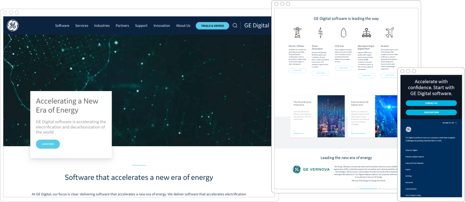Open the A to Z Product Listing link
The height and width of the screenshot is (202, 465).
point(413,195)
